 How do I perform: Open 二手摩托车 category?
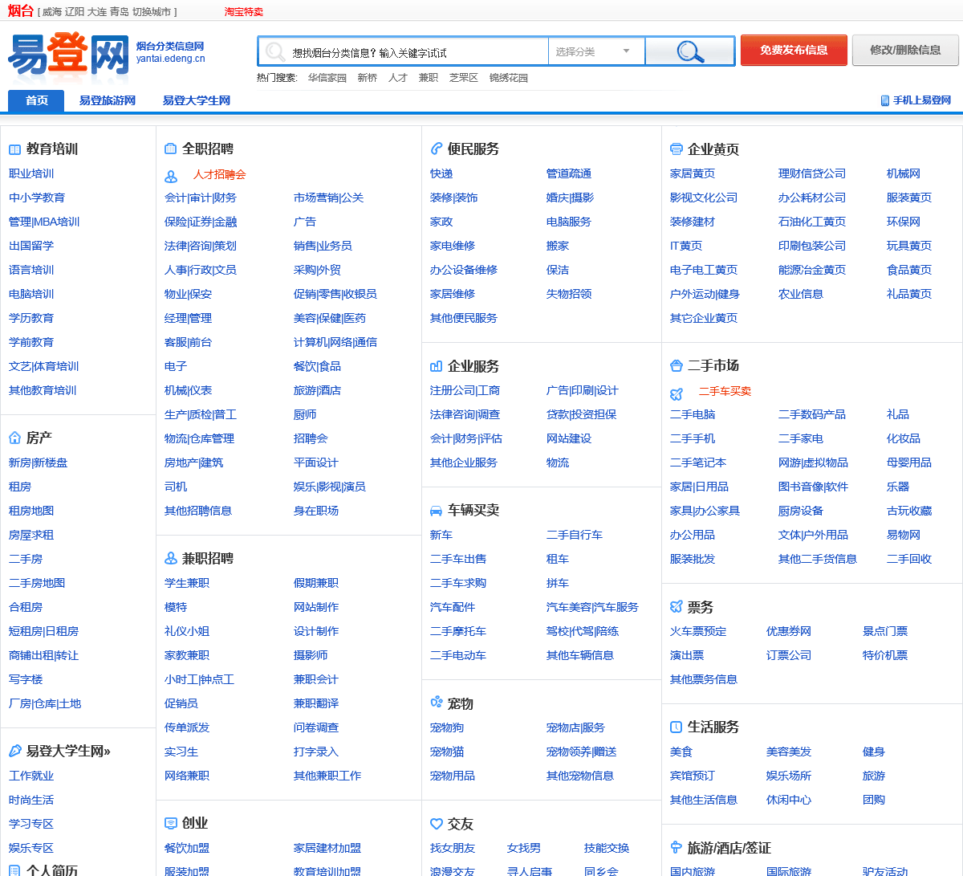[458, 631]
